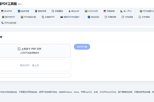154x102 pixels.
Task: Click the 上传多个 PDF 文件 upload area
Action: pyautogui.click(x=35, y=51)
